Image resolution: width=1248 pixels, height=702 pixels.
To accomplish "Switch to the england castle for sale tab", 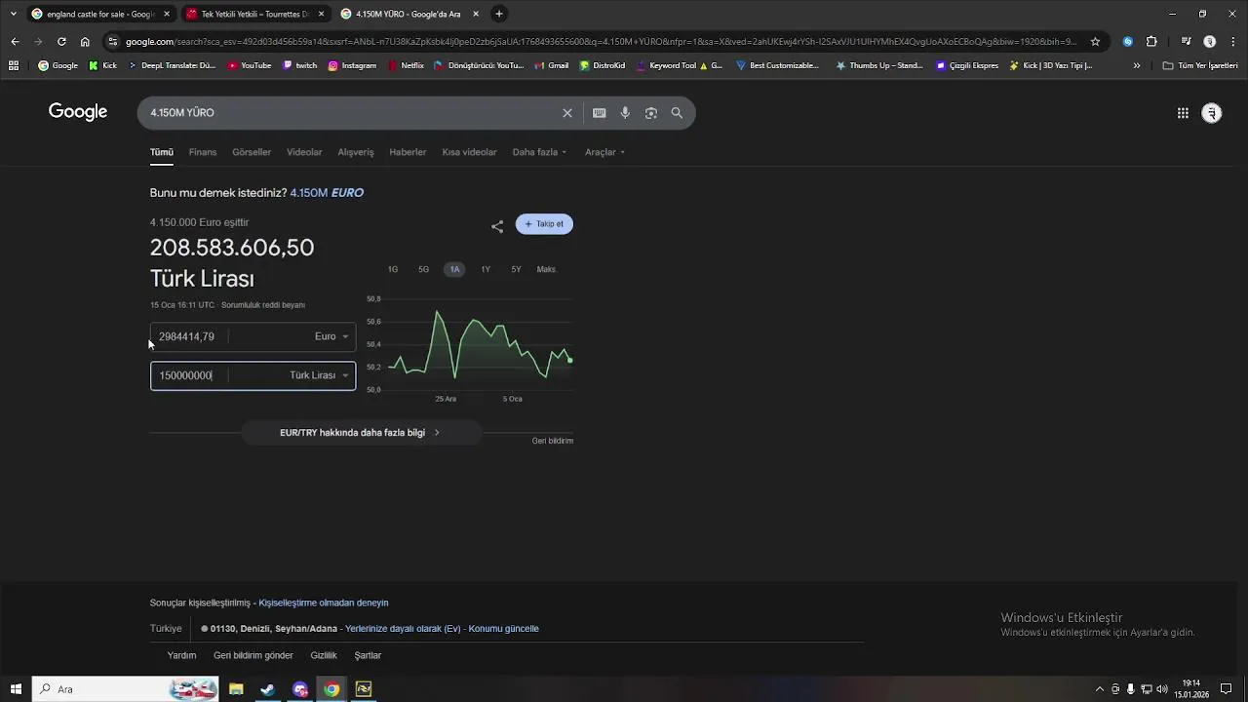I will coord(100,14).
